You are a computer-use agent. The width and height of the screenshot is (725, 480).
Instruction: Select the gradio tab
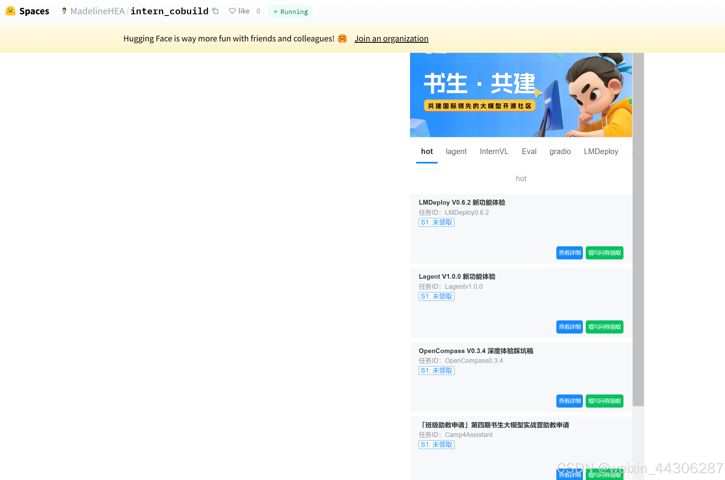click(x=560, y=151)
